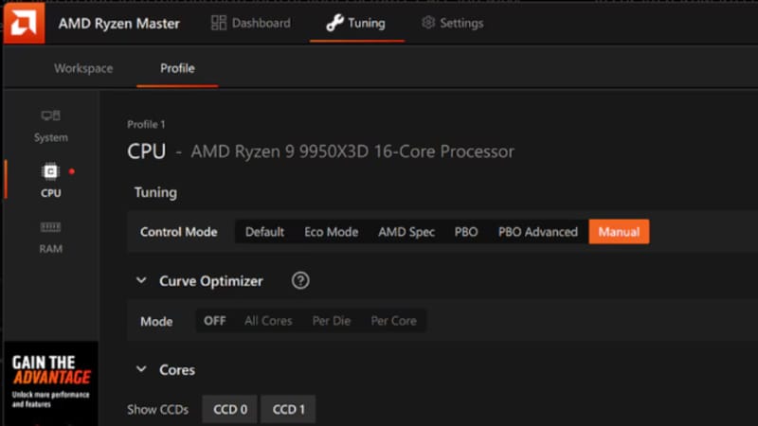The image size is (758, 426).
Task: Open the Dashboard tab
Action: point(251,23)
